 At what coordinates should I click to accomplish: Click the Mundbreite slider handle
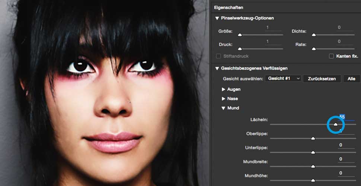point(313,166)
